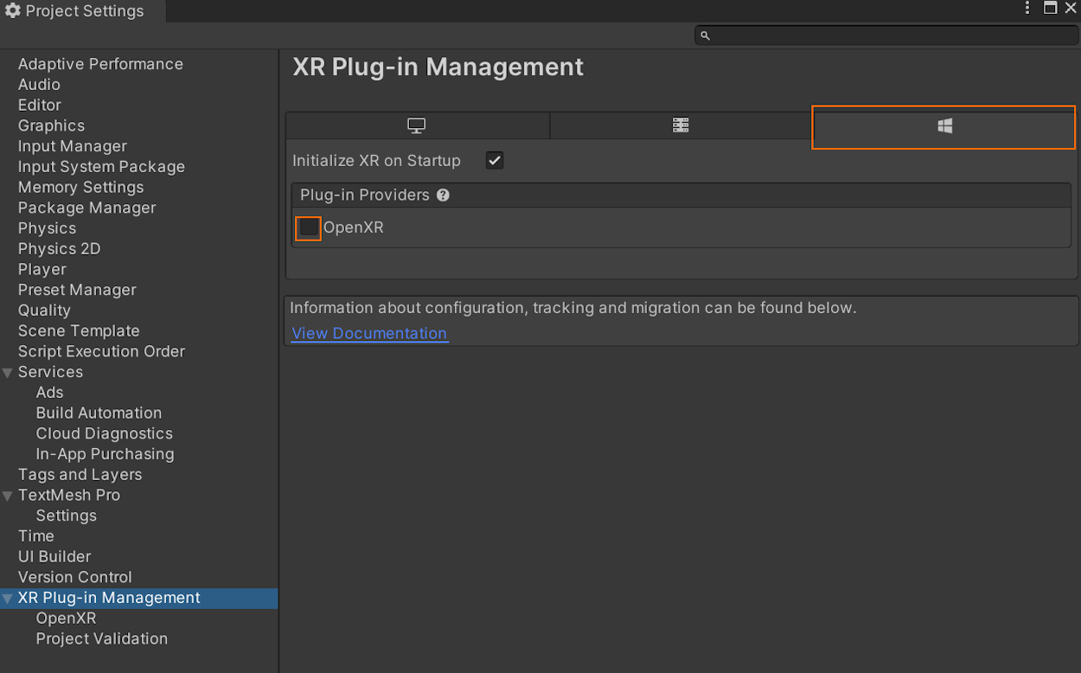Click the Initialize XR on Startup label
Screen dimensions: 1081x673
[376, 161]
